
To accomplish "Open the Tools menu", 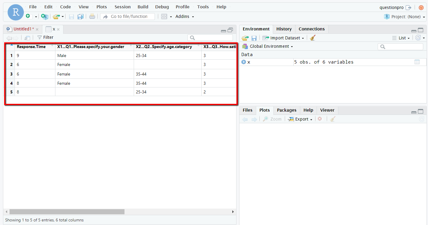I will click(x=203, y=7).
